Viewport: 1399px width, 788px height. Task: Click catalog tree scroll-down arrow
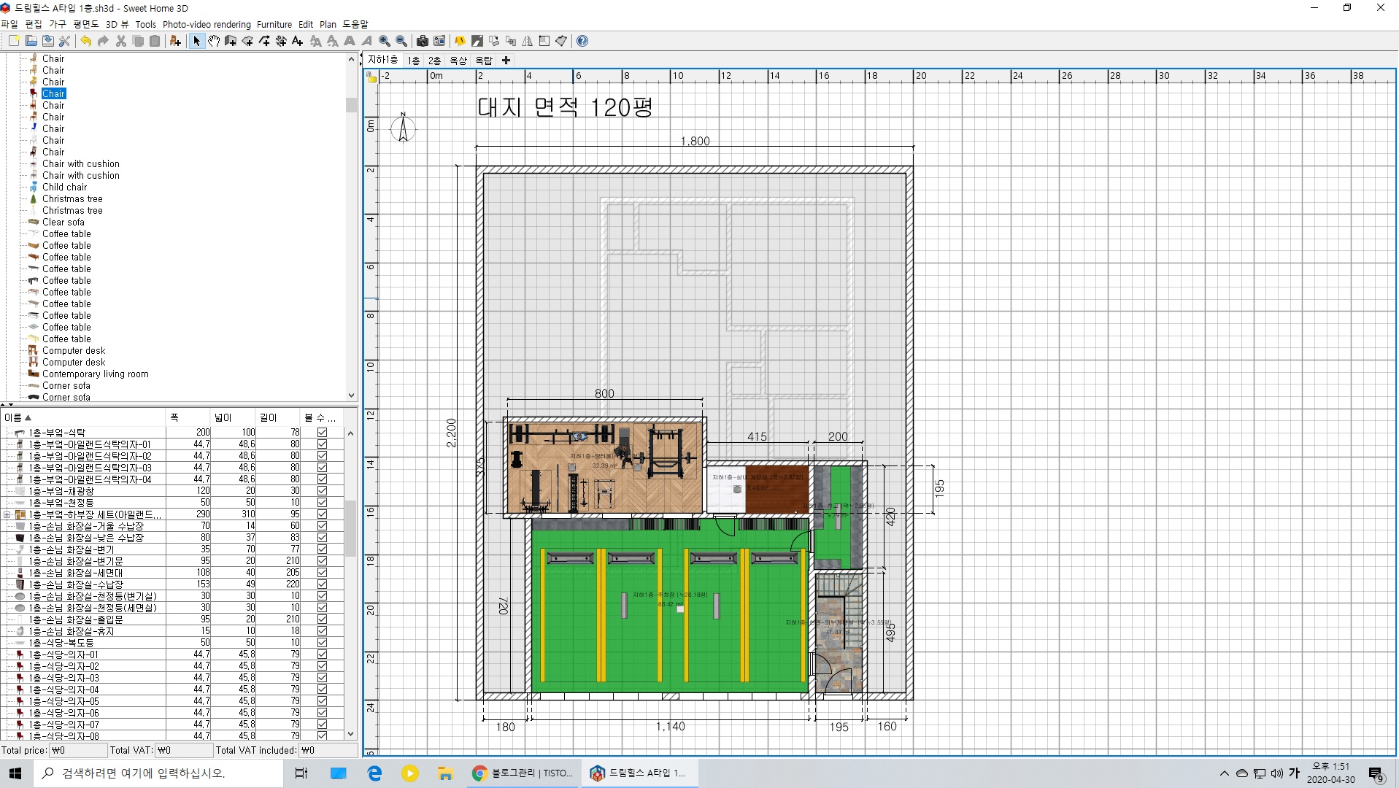point(351,395)
